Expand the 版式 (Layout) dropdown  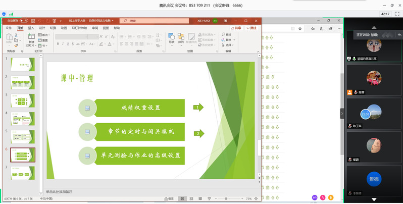[45, 35]
